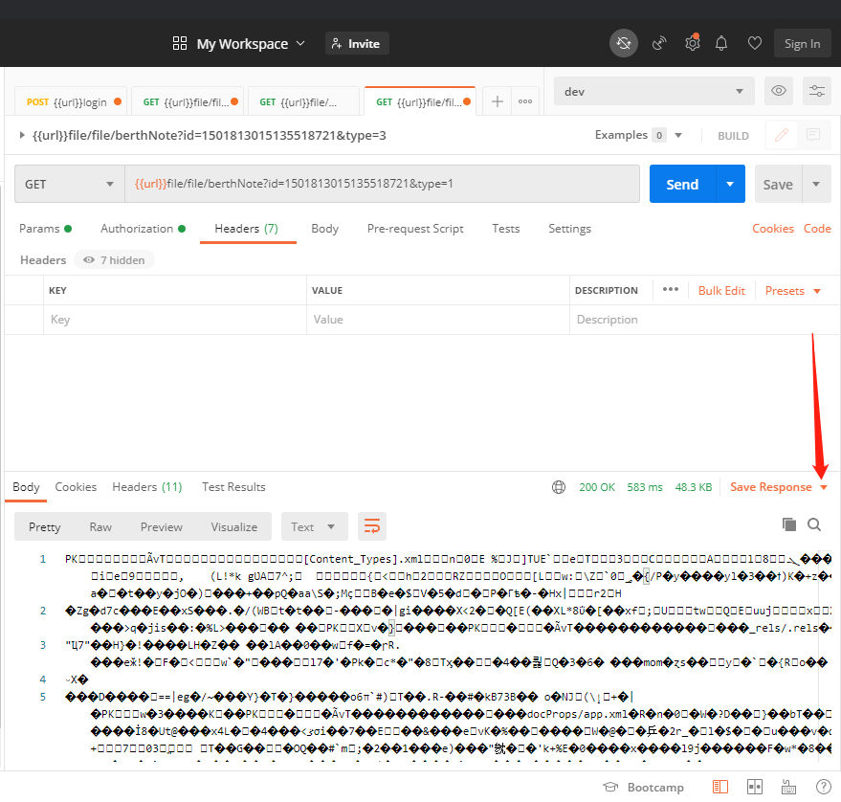Viewport: 841px width, 802px height.
Task: Switch to the GET {{url}}file/... tab
Action: click(303, 102)
